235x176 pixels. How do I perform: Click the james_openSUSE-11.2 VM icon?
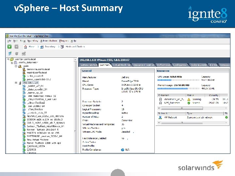click(x=24, y=79)
